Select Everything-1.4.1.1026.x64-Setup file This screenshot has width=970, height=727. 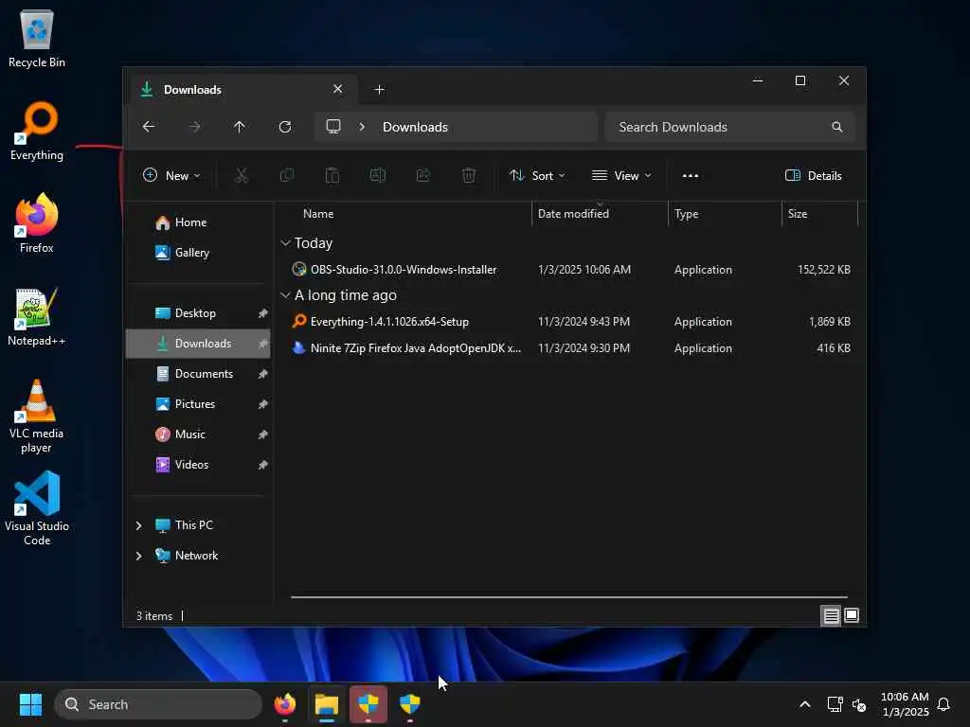[x=569, y=322]
